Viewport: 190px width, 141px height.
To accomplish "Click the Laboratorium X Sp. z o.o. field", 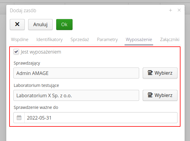I will pos(76,95).
